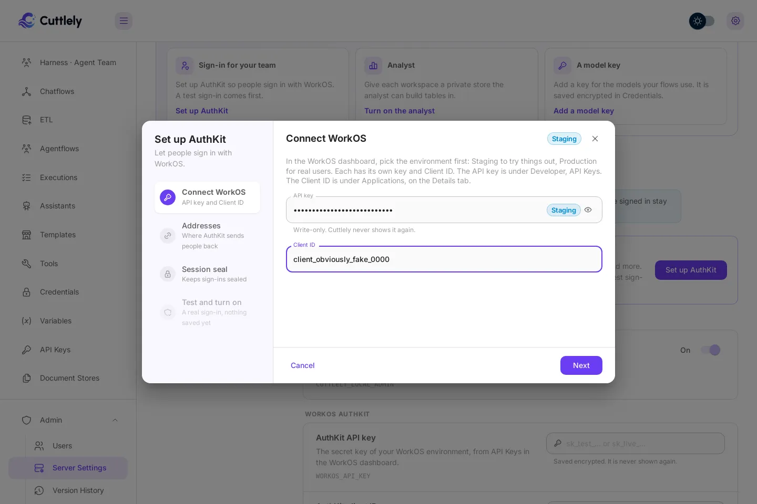The image size is (757, 504).
Task: Open ETL from sidebar
Action: (x=68, y=120)
